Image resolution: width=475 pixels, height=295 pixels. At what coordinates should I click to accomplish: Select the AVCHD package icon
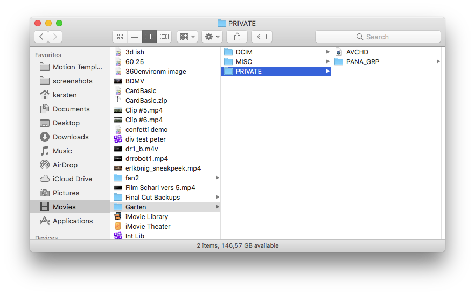339,52
